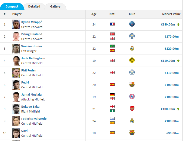Image resolution: width=183 pixels, height=141 pixels.
Task: Select the Compact tab
Action: pos(12,6)
